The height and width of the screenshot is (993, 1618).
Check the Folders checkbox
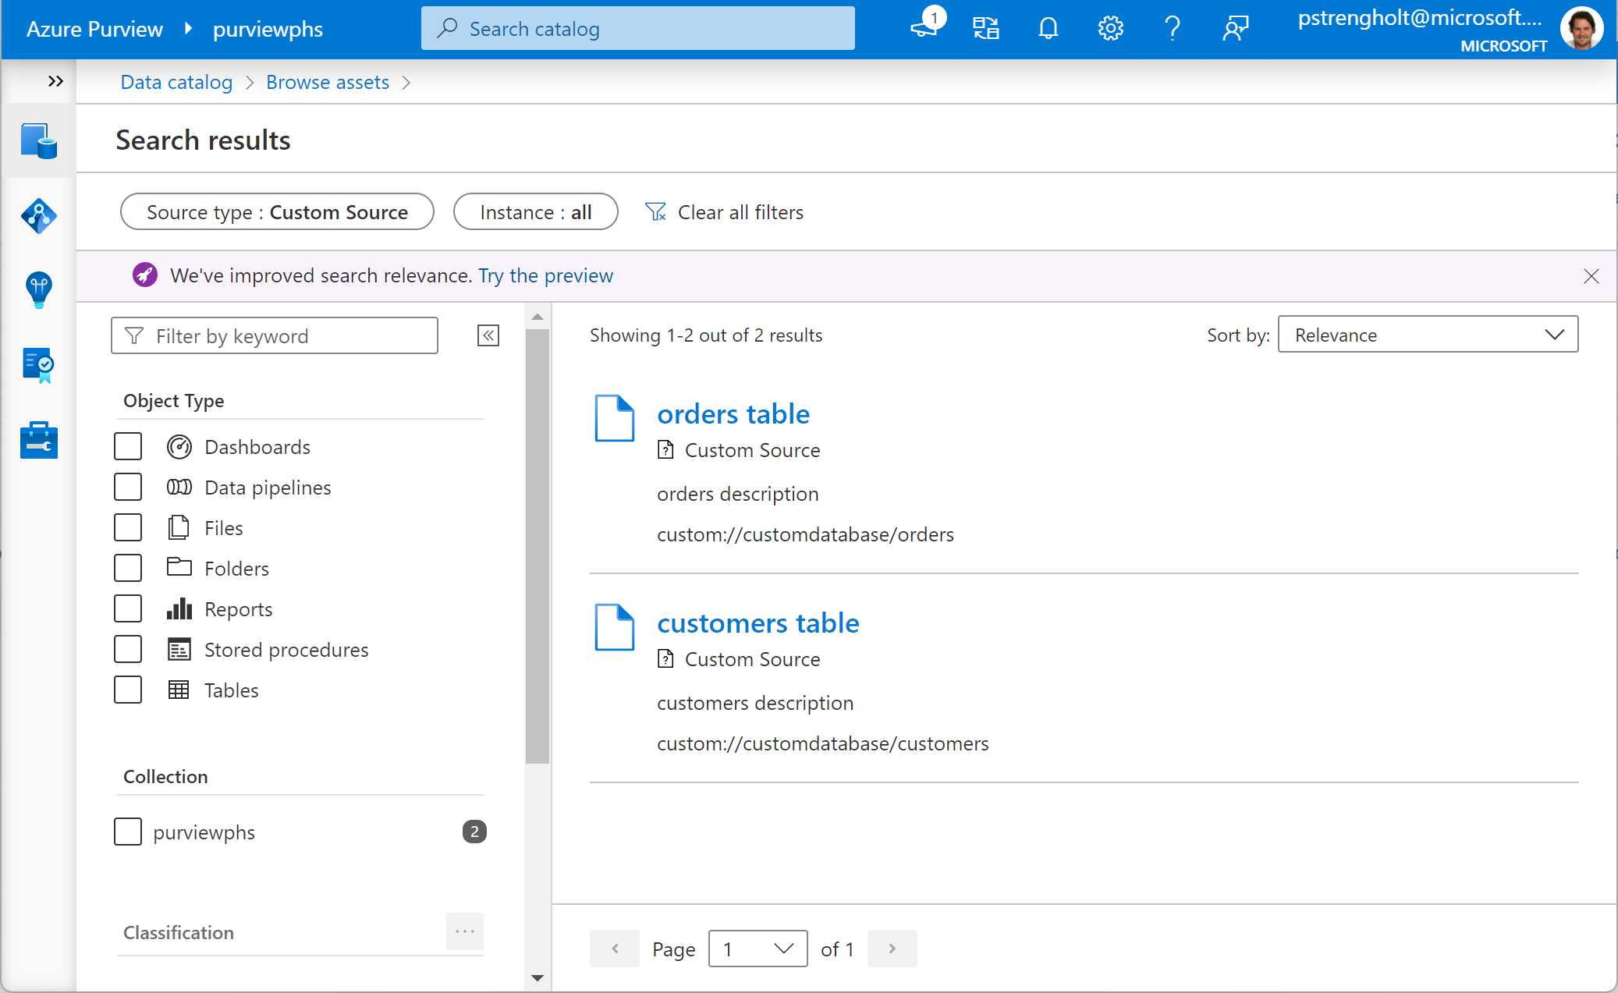pos(128,569)
